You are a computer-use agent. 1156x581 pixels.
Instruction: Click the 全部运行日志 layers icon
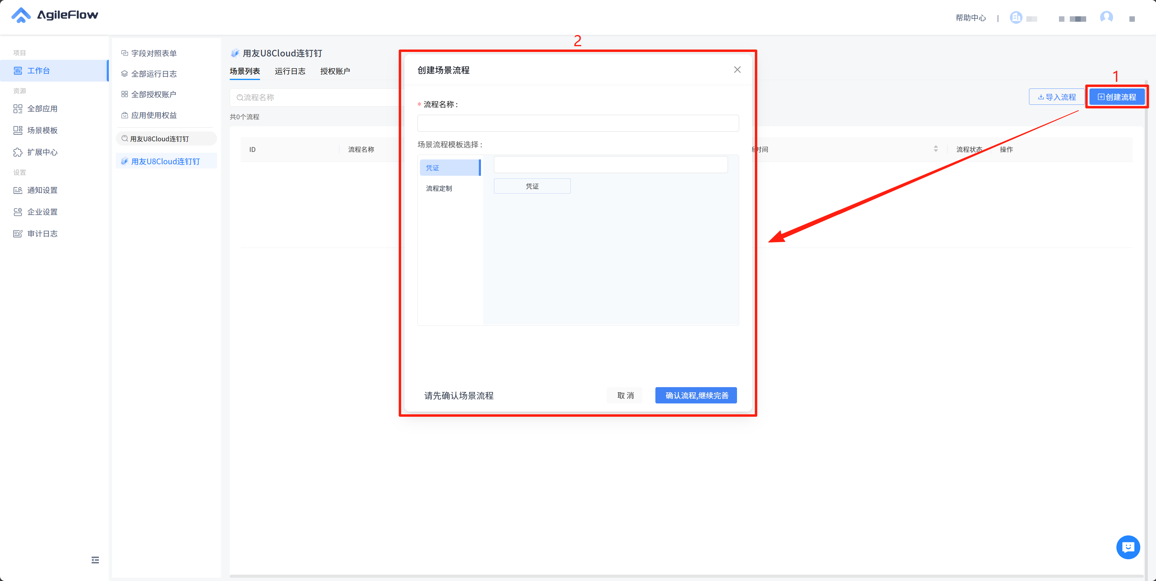pyautogui.click(x=125, y=73)
